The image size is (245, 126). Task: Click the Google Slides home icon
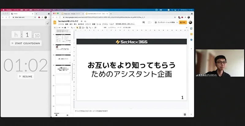(x=55, y=23)
